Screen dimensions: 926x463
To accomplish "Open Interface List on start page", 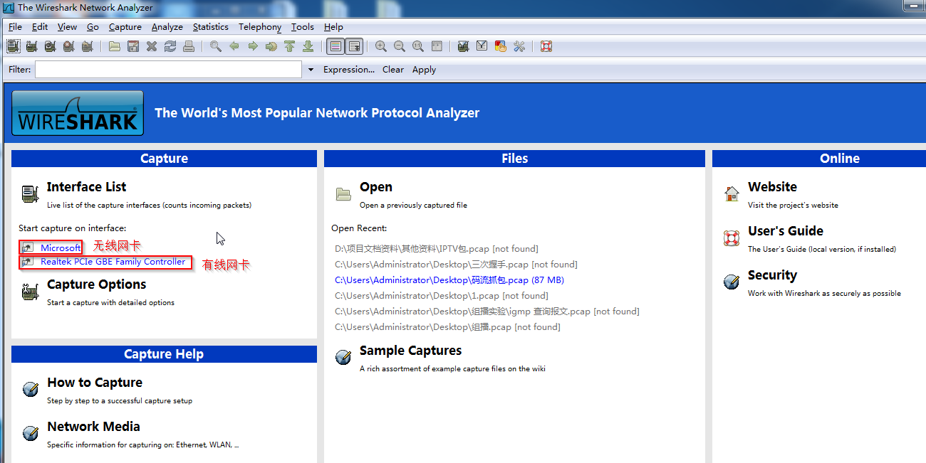I will pyautogui.click(x=86, y=187).
